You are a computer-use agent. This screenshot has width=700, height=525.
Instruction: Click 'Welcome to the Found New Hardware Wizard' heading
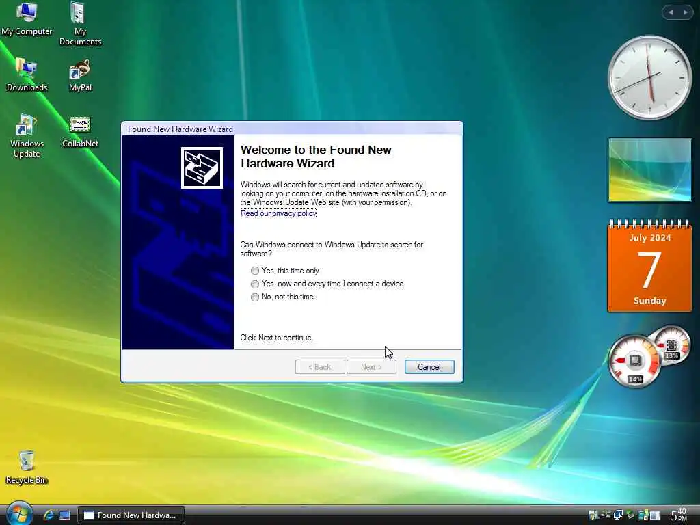(316, 157)
